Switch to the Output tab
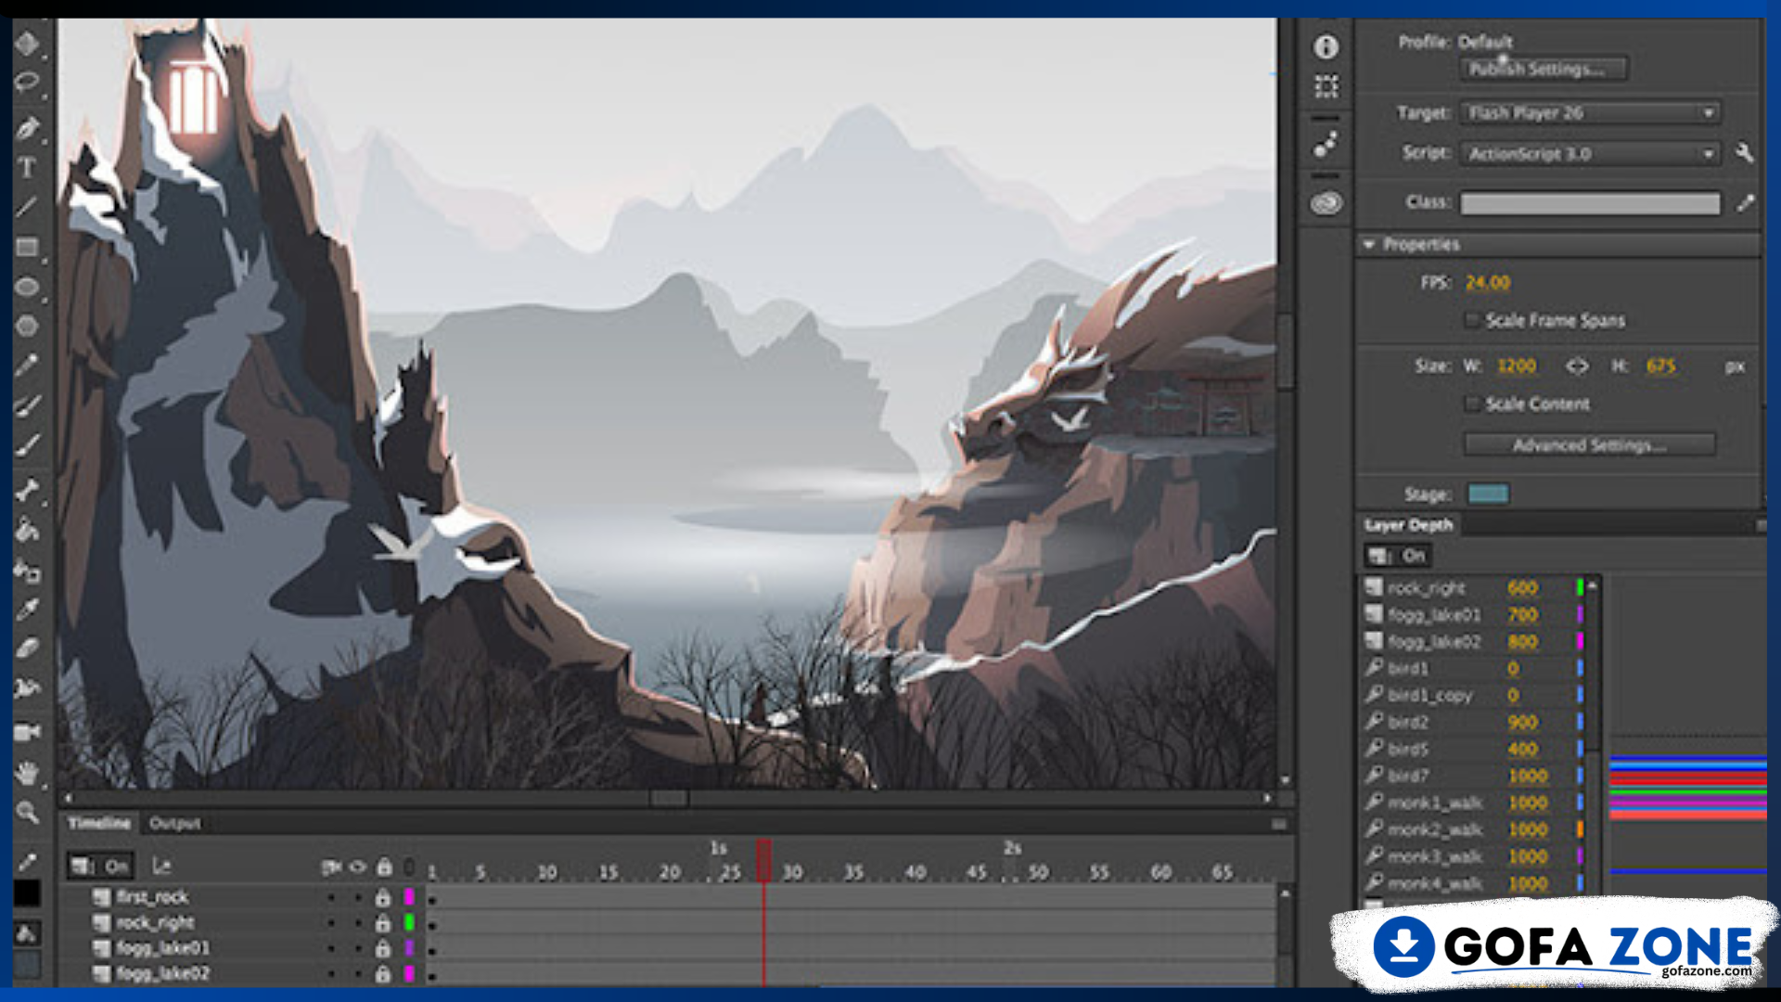The image size is (1781, 1002). pyautogui.click(x=174, y=823)
